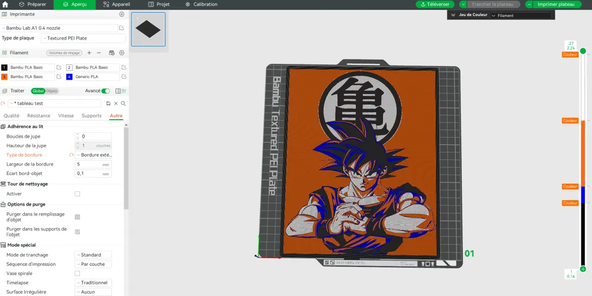Save the tableau test process preset

[108, 103]
